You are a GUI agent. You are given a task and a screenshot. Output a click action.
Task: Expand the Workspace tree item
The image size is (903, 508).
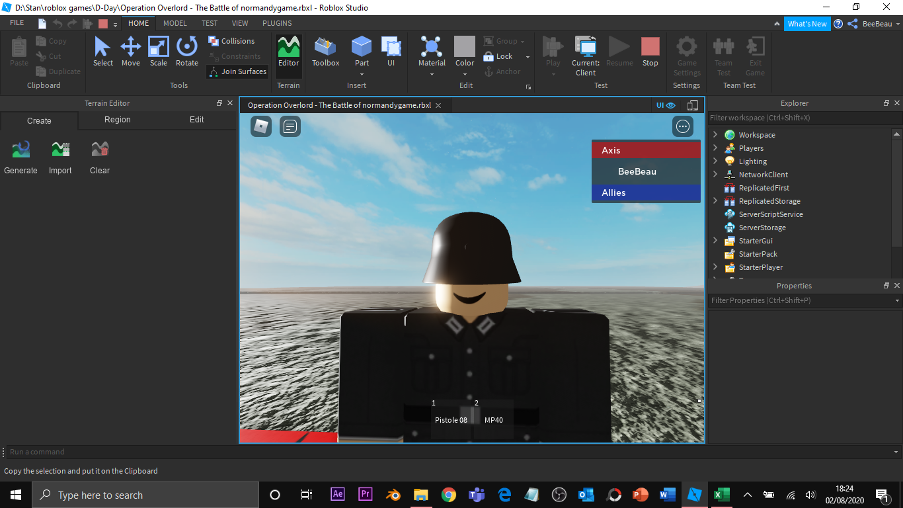(x=716, y=134)
